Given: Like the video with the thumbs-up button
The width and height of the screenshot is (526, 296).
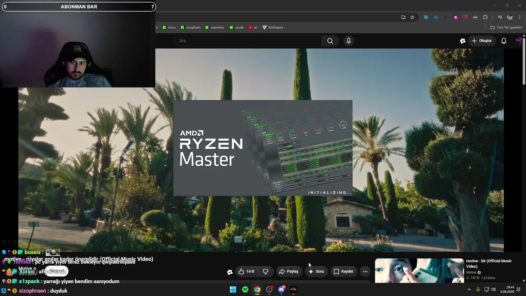Looking at the screenshot, I should click(x=246, y=271).
